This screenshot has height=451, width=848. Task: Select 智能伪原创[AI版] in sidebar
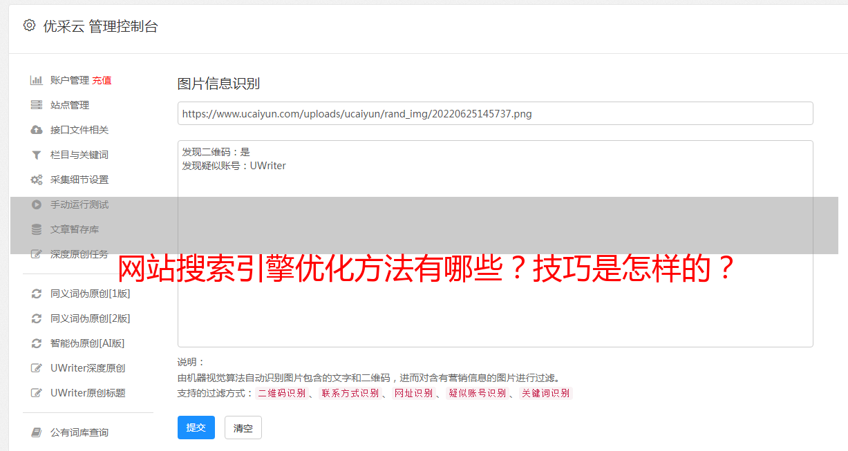point(88,343)
